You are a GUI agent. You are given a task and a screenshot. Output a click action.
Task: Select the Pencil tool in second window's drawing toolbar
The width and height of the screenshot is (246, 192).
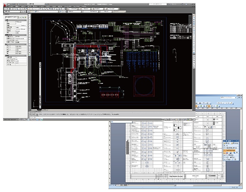tap(231, 103)
